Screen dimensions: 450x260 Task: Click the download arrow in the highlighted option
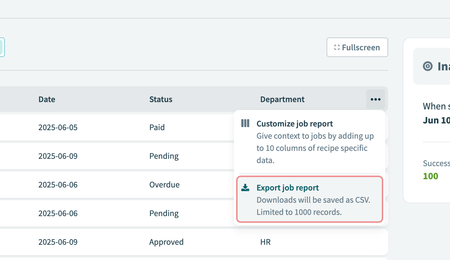(x=245, y=187)
